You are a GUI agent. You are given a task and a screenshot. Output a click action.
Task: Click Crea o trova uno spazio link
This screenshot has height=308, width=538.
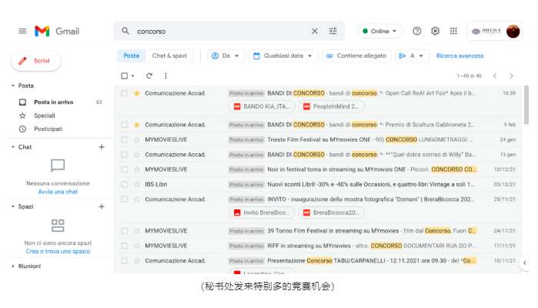(x=58, y=251)
